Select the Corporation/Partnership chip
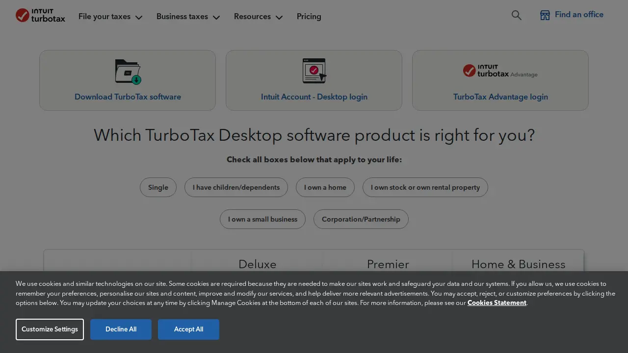The image size is (628, 353). [x=361, y=219]
